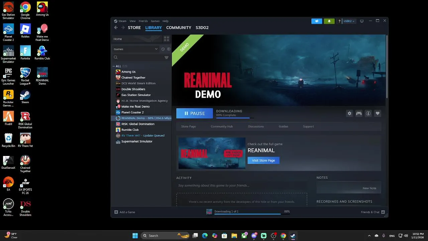Enter Big Picture mode via monitor icon
428x241 pixels.
(x=361, y=21)
